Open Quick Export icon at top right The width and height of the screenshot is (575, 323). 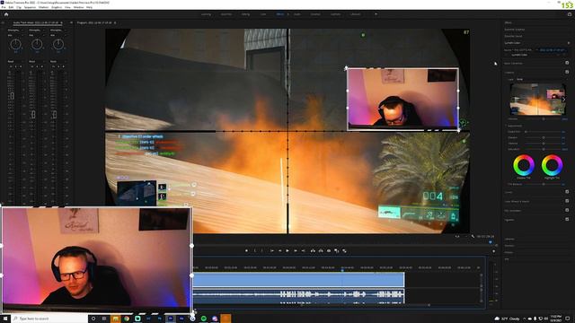tap(570, 14)
